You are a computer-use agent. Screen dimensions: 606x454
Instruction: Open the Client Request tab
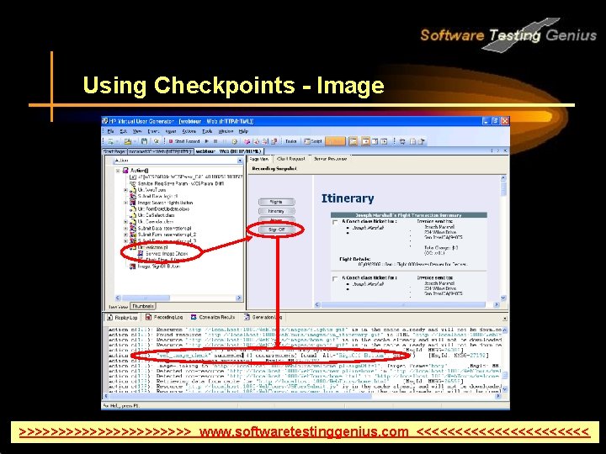pos(291,159)
